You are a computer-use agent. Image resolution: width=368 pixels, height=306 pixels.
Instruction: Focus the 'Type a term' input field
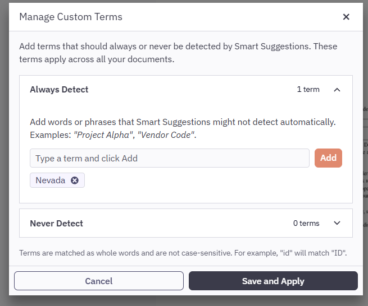coord(170,158)
